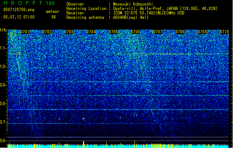This screenshot has width=233, height=148.
Task: Click the 0706 time marker
Action: tap(136, 32)
